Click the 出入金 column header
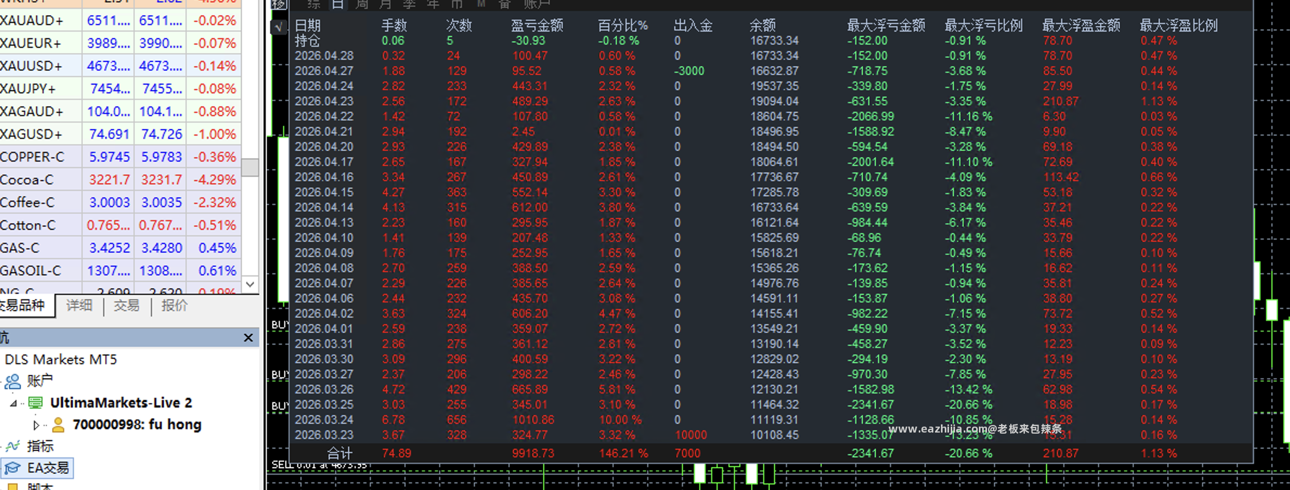 [693, 25]
